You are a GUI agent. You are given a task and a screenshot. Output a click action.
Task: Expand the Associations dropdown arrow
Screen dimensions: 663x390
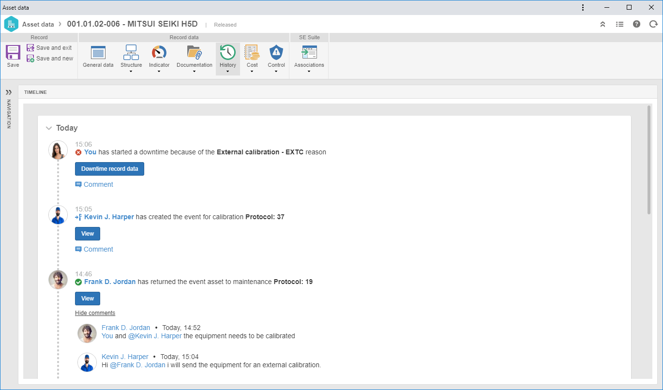309,72
